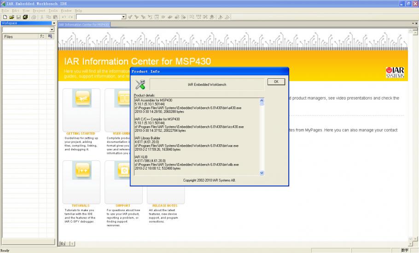Expand the toolbar search combo box dropdown
This screenshot has height=253, width=419.
(x=123, y=17)
